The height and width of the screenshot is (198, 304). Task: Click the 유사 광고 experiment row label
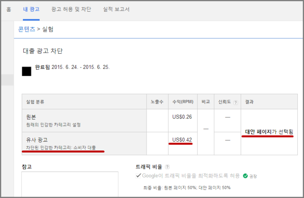37,140
